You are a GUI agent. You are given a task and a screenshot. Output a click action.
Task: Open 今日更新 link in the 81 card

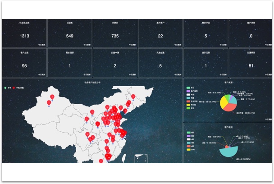pyautogui.click(x=269, y=75)
